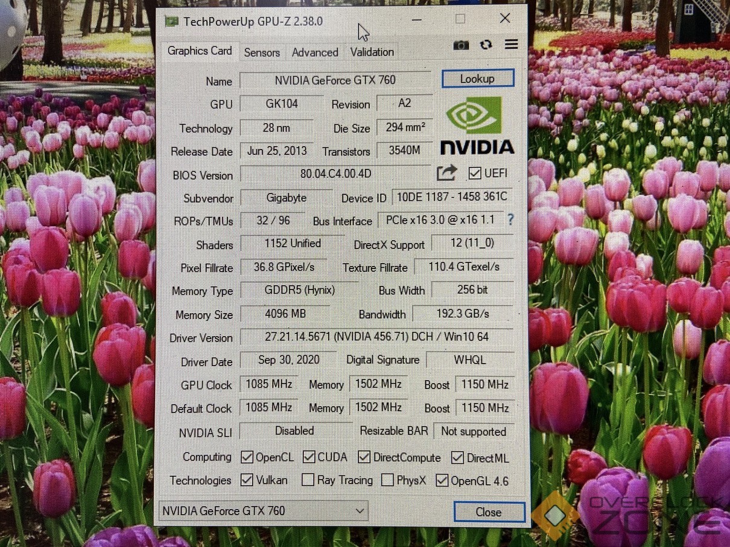This screenshot has width=730, height=547.
Task: Click the Device ID field 10DE 1187
Action: coord(452,197)
